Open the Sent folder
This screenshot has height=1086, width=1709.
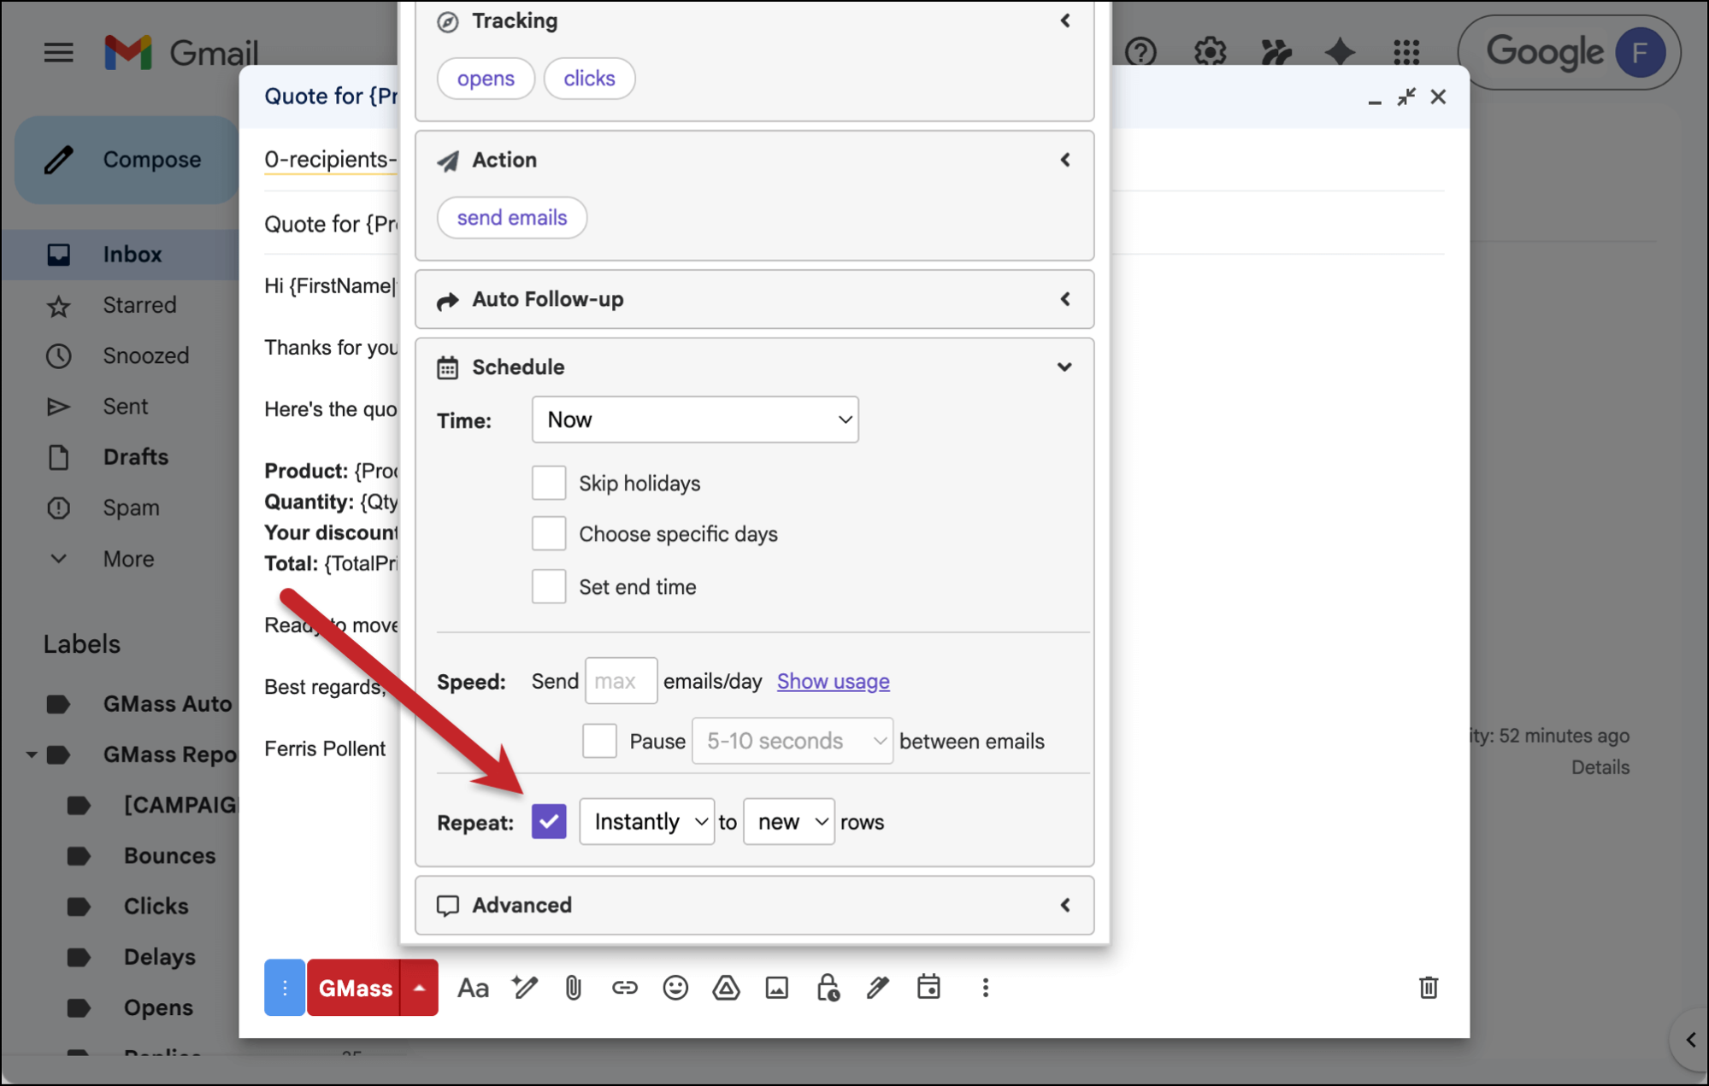126,407
